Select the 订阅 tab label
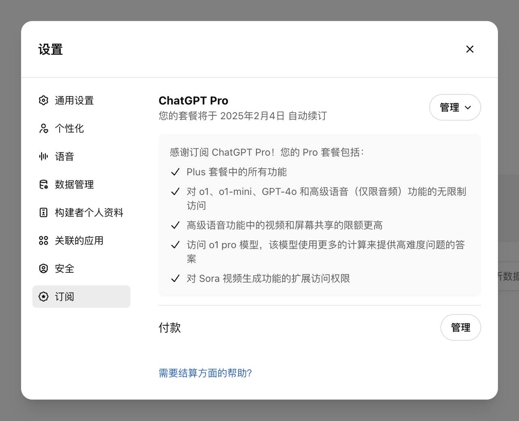This screenshot has width=519, height=421. click(64, 297)
